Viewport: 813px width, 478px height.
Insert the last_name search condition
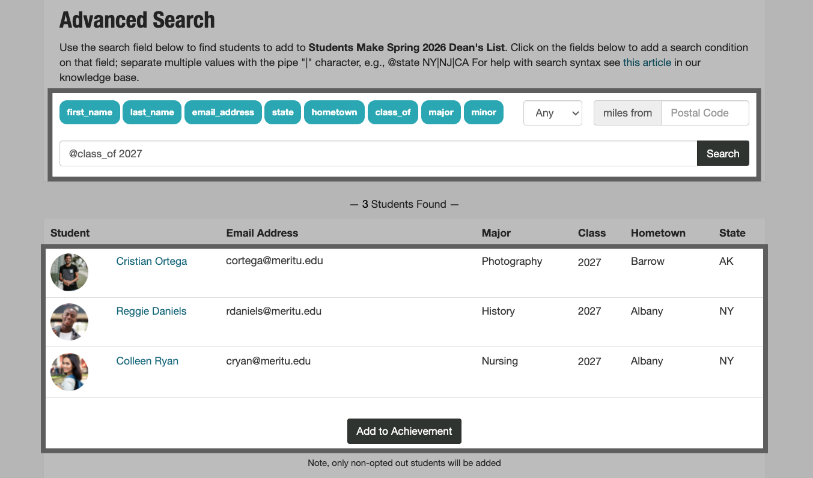pyautogui.click(x=151, y=112)
